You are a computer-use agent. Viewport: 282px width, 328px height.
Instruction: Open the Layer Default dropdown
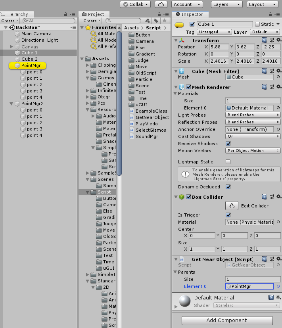(265, 32)
